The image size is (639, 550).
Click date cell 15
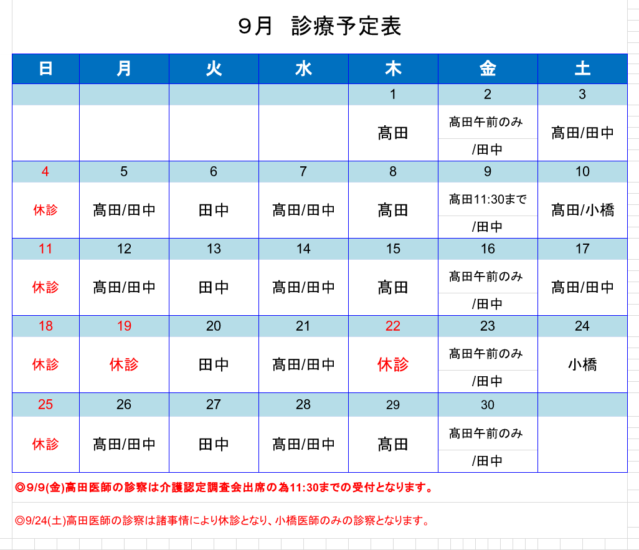coord(393,249)
